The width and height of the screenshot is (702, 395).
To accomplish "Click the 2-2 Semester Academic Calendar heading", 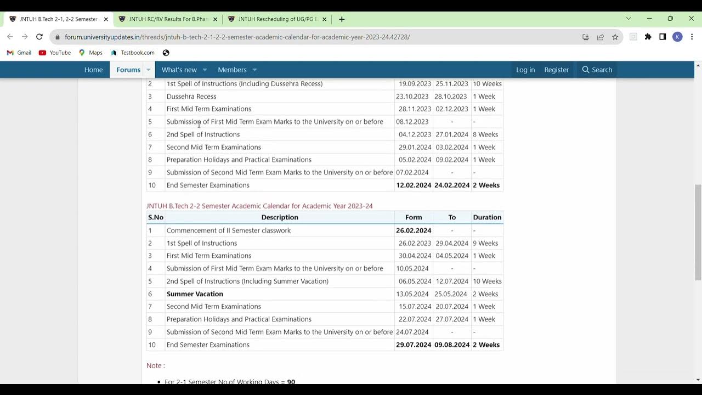I will pos(259,206).
